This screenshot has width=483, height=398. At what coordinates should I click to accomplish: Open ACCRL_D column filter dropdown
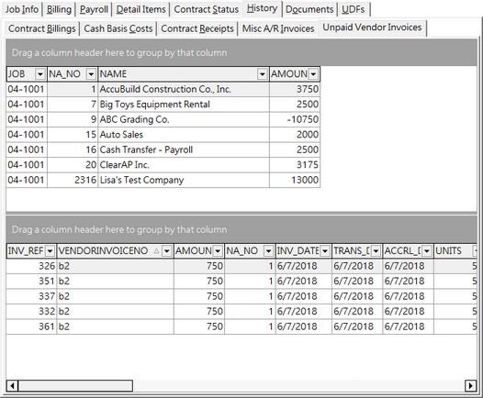[427, 251]
